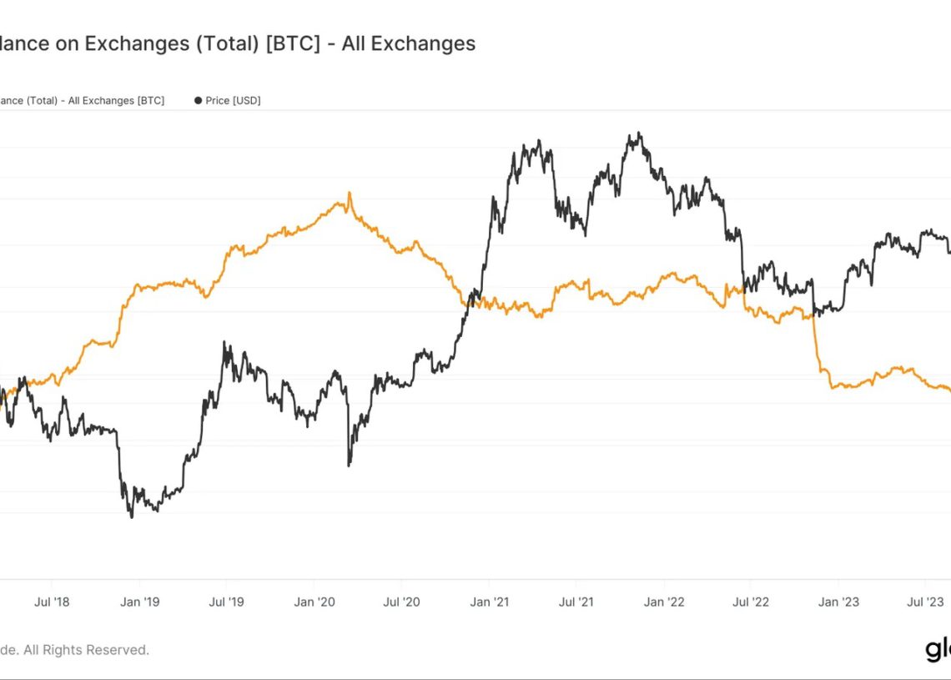The image size is (951, 680).
Task: Click the Jul '23 axis label
Action: (x=924, y=601)
